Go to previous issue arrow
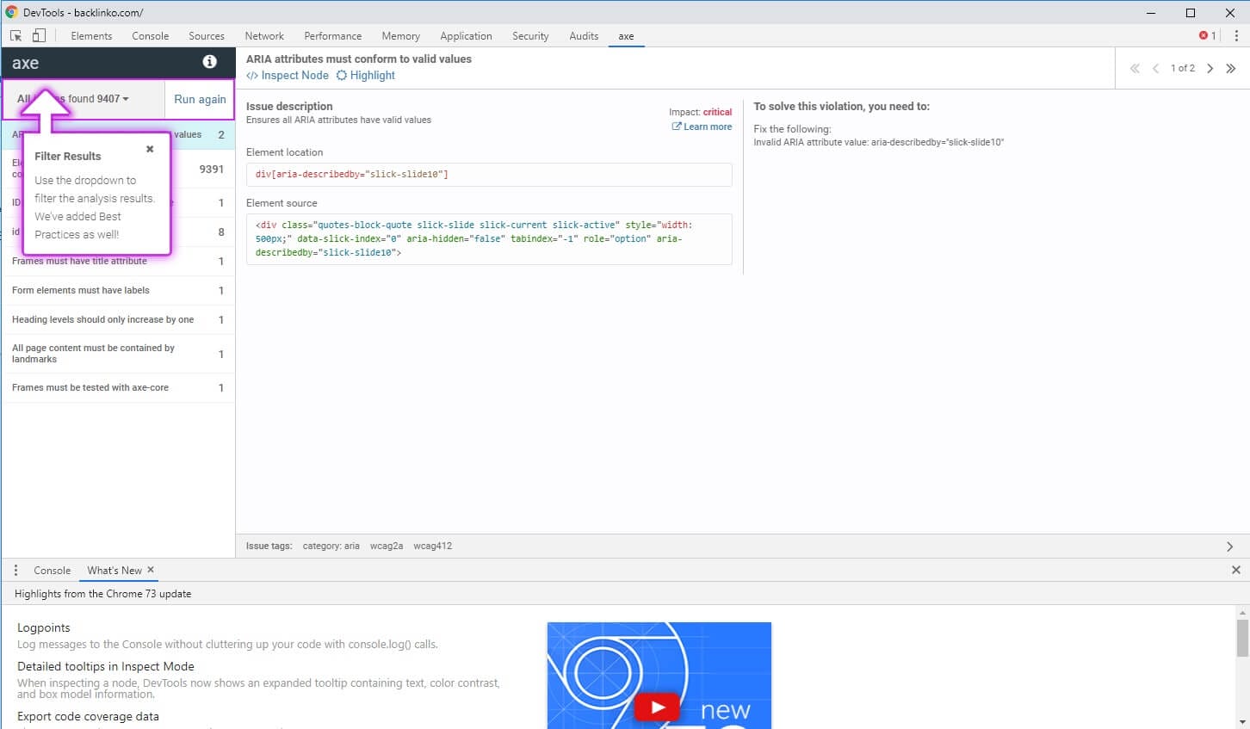 pyautogui.click(x=1155, y=68)
